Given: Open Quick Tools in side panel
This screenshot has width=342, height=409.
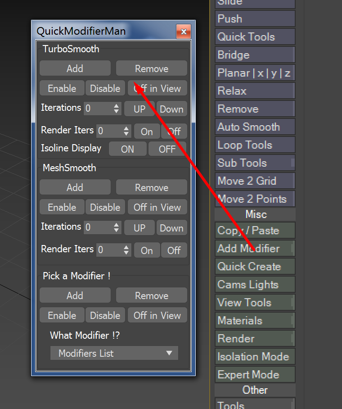Looking at the screenshot, I should click(255, 36).
